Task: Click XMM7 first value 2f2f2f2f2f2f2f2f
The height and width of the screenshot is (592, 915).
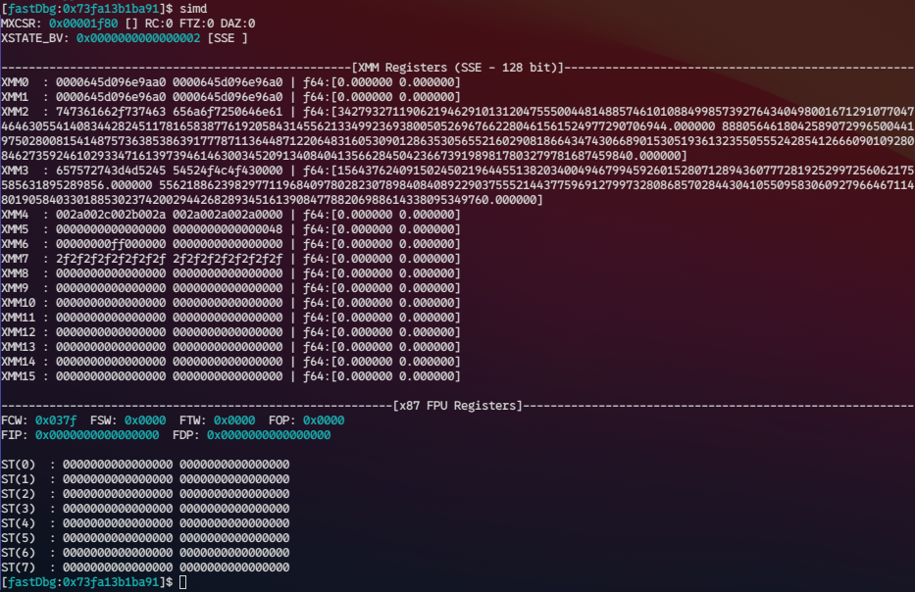Action: click(111, 259)
